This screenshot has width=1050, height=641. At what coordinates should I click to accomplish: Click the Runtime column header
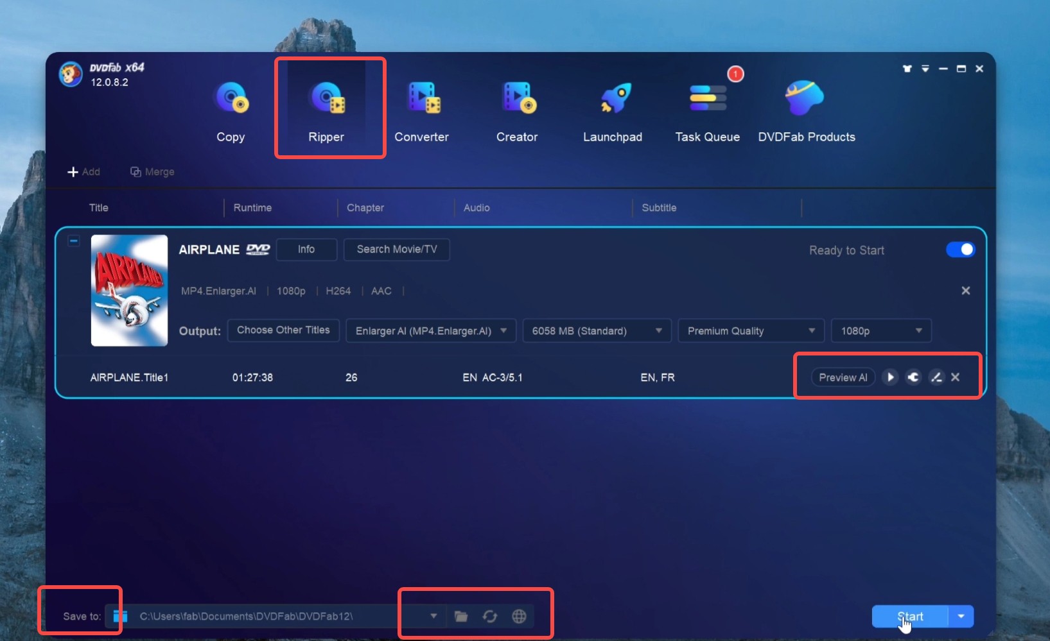point(252,208)
